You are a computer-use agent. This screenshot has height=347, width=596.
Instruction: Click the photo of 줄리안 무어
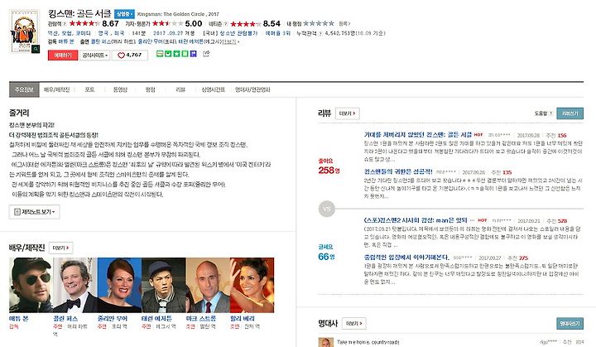click(x=119, y=286)
